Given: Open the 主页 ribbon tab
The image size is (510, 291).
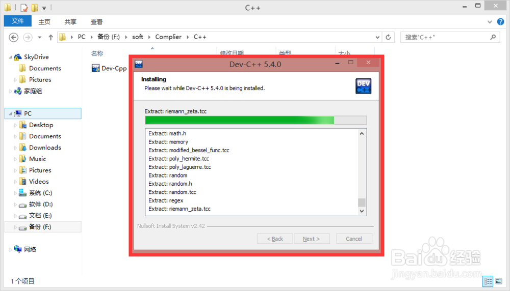Looking at the screenshot, I should 44,22.
